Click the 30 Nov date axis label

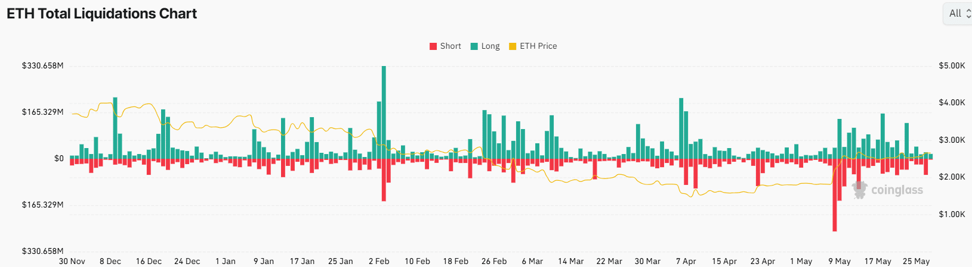click(72, 261)
